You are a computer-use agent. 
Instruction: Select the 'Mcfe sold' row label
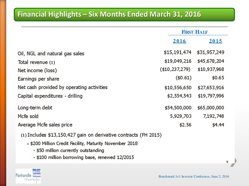(28, 116)
